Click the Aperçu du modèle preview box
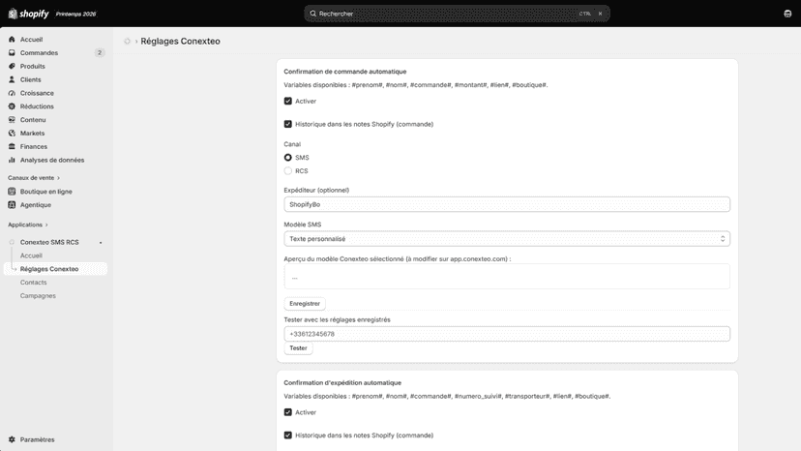 click(x=507, y=277)
